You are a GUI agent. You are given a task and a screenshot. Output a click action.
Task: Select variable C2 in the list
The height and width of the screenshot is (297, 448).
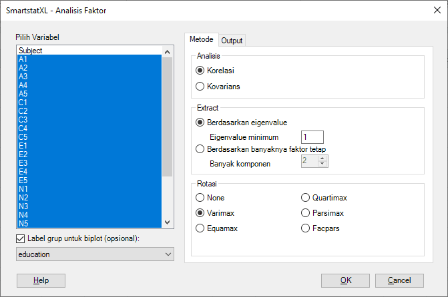pos(89,111)
